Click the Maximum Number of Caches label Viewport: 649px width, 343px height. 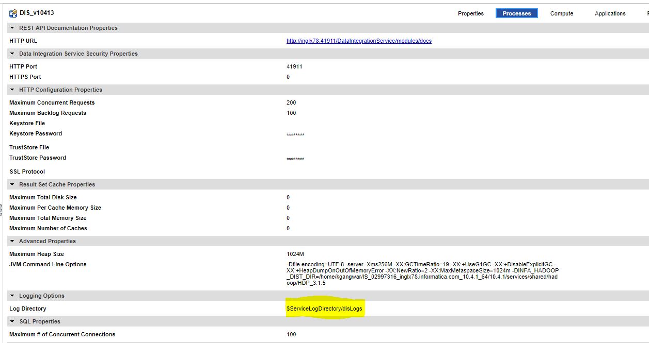pyautogui.click(x=49, y=228)
